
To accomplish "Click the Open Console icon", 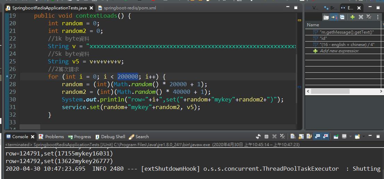I will coord(357,136).
